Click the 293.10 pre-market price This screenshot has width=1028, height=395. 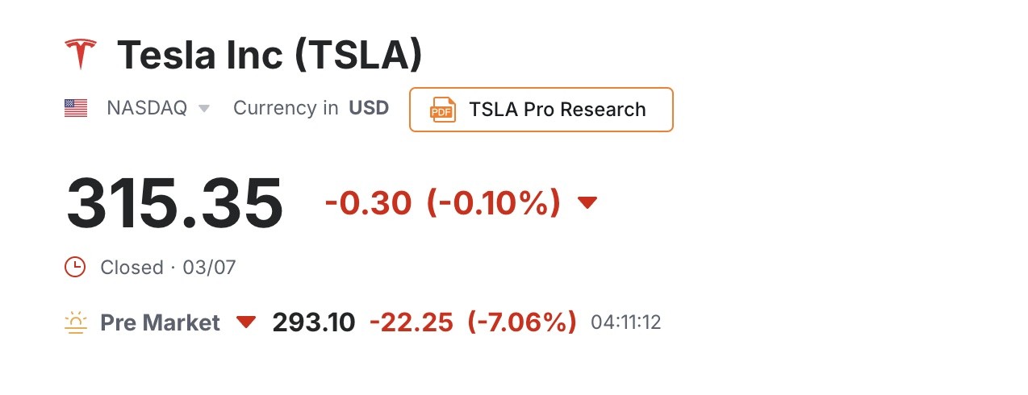(313, 322)
